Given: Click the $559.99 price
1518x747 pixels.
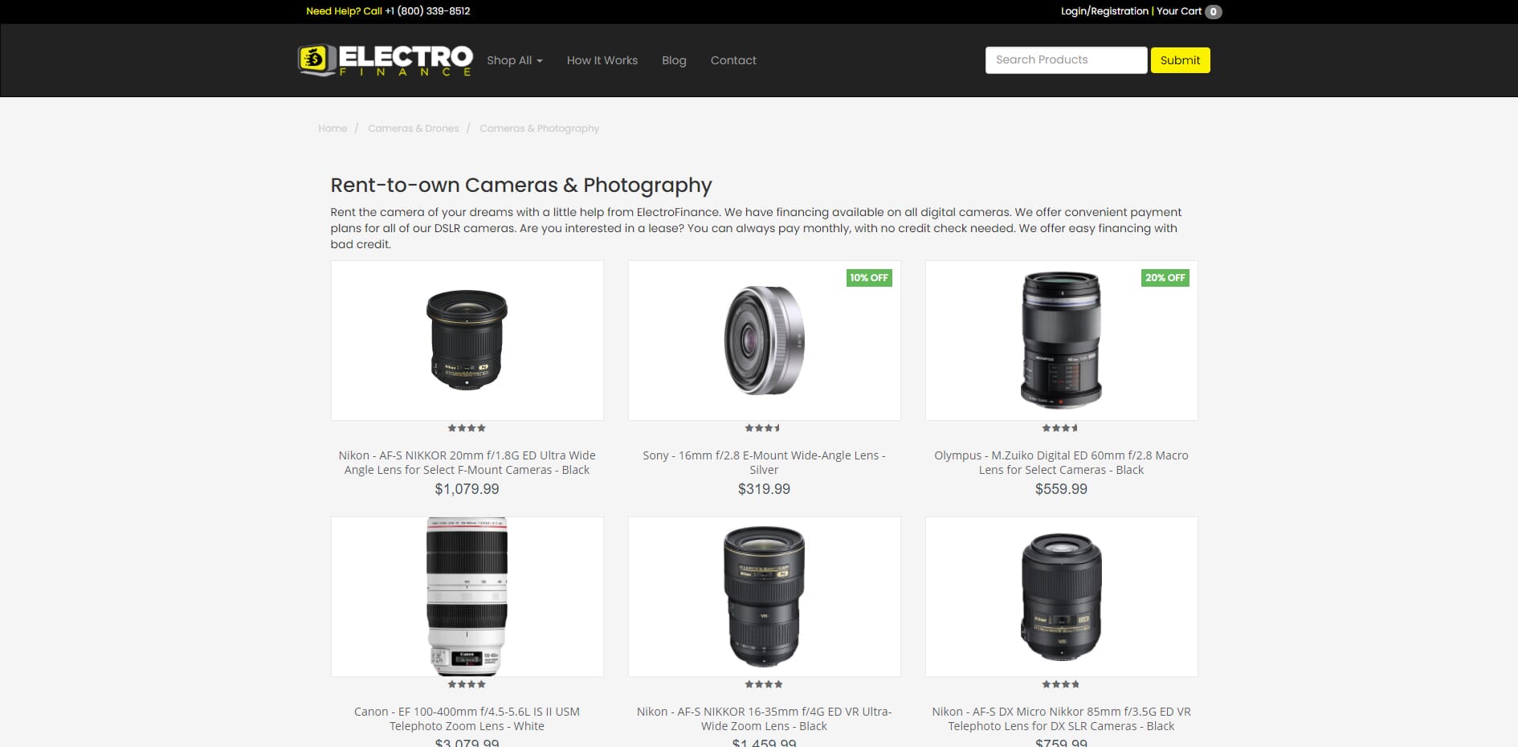Looking at the screenshot, I should pos(1062,489).
